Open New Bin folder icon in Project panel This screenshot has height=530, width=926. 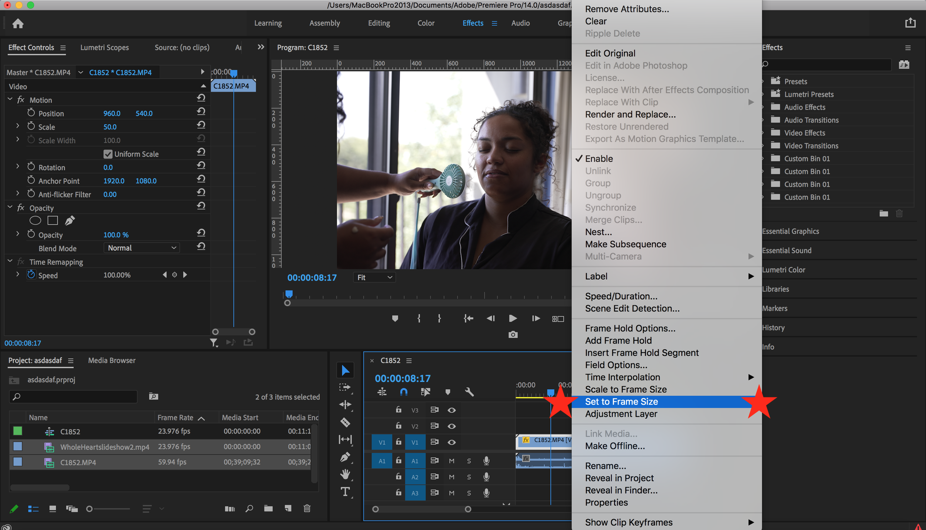pos(269,509)
